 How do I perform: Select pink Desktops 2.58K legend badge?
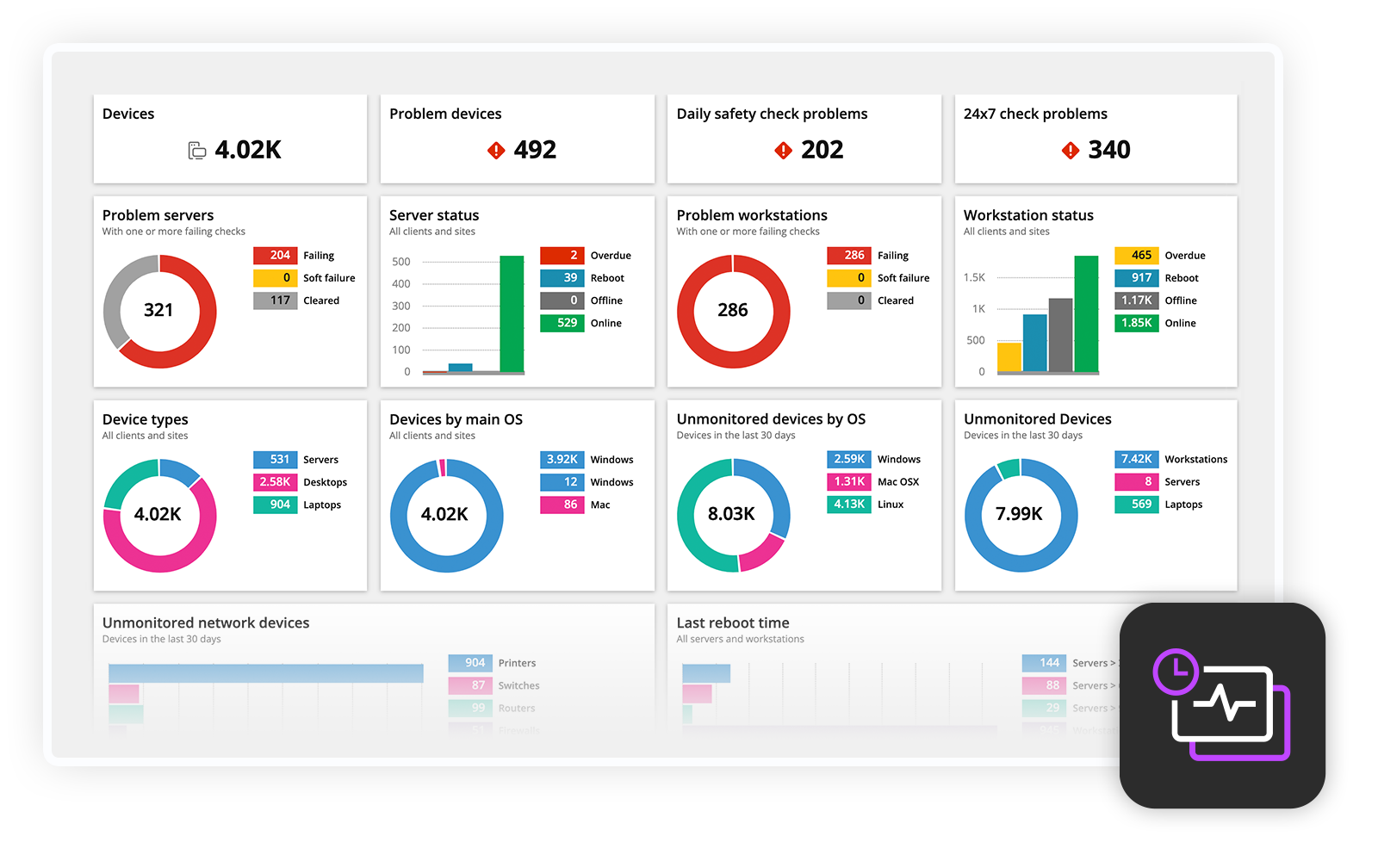coord(276,482)
